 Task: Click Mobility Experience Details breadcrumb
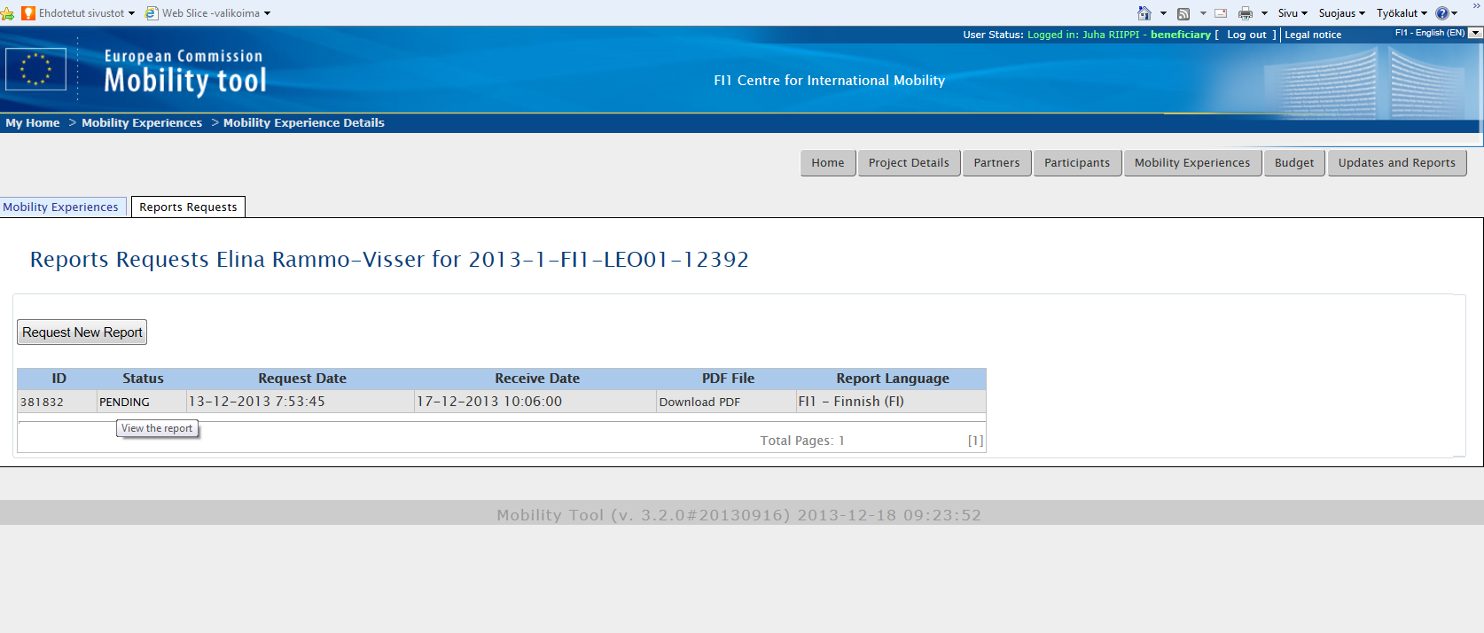(x=304, y=122)
